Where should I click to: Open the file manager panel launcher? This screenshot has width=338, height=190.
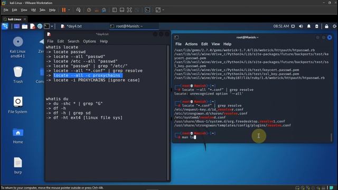coord(25,26)
